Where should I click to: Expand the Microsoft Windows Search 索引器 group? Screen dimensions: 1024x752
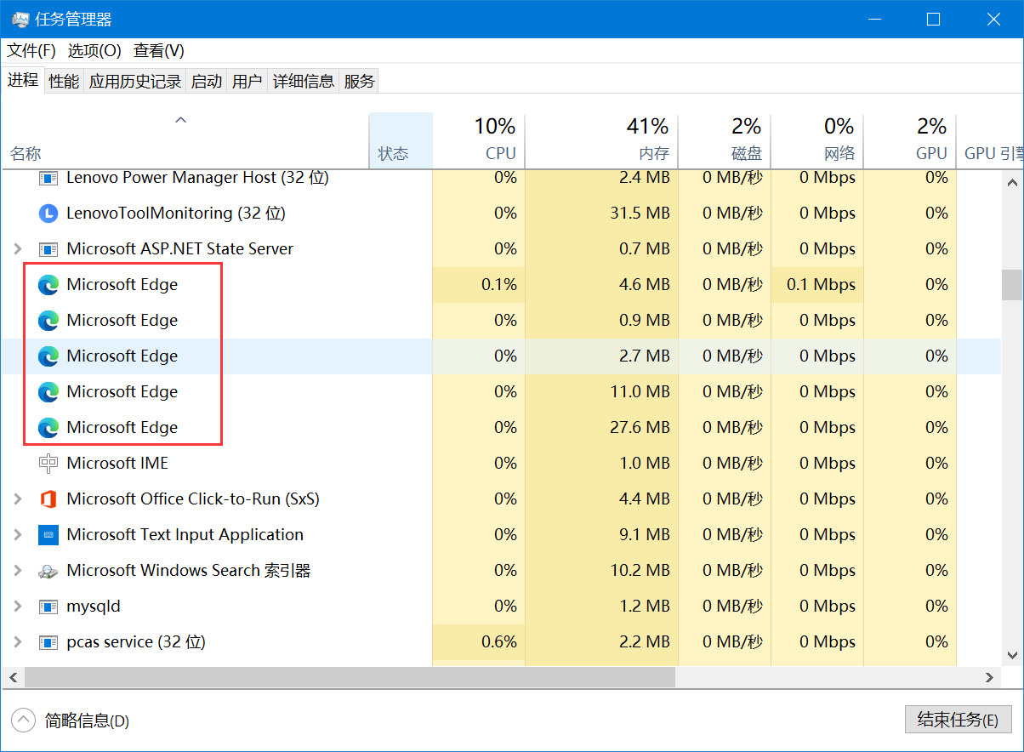click(18, 571)
